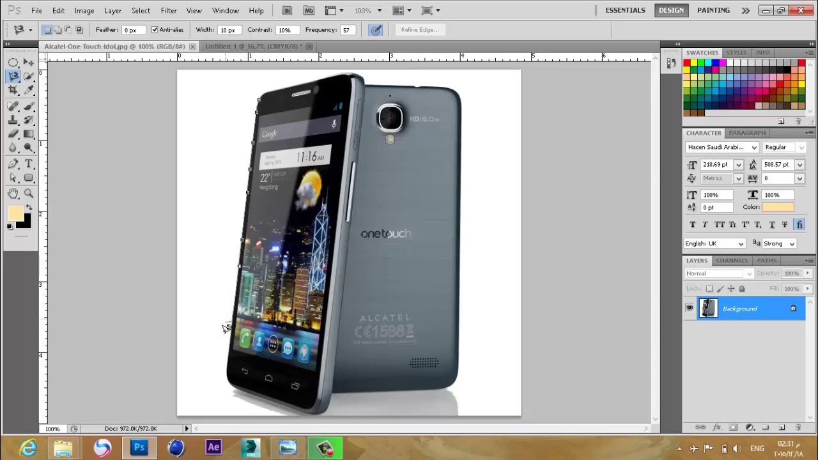Toggle Strikethrough text style
Screen dimensions: 818x460
pyautogui.click(x=785, y=225)
